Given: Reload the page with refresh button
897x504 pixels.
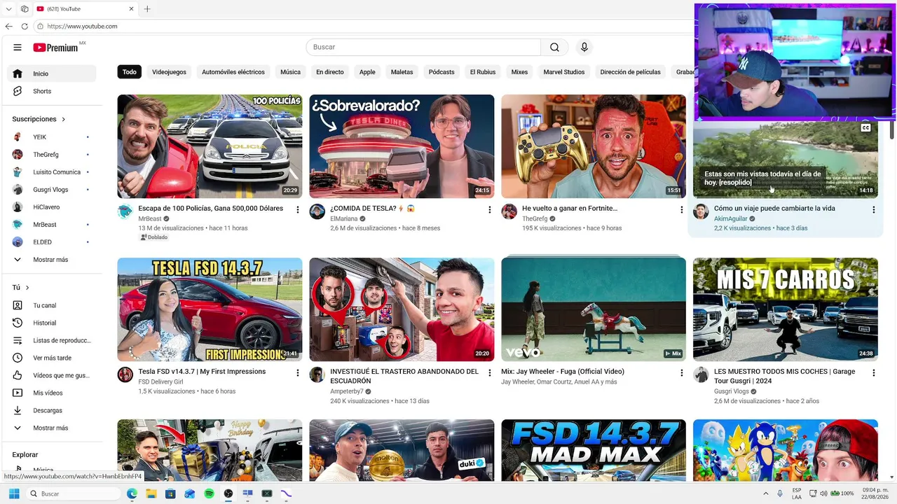Looking at the screenshot, I should tap(25, 27).
